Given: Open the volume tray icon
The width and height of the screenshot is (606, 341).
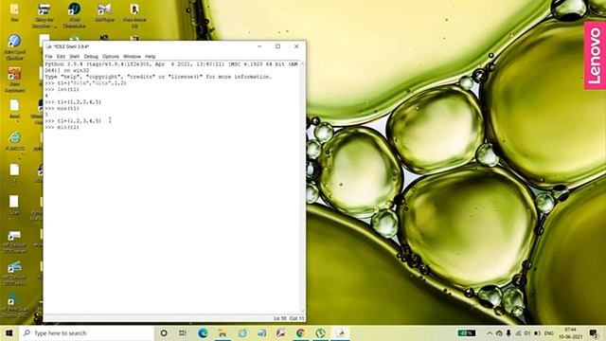Looking at the screenshot, I should pos(527,332).
